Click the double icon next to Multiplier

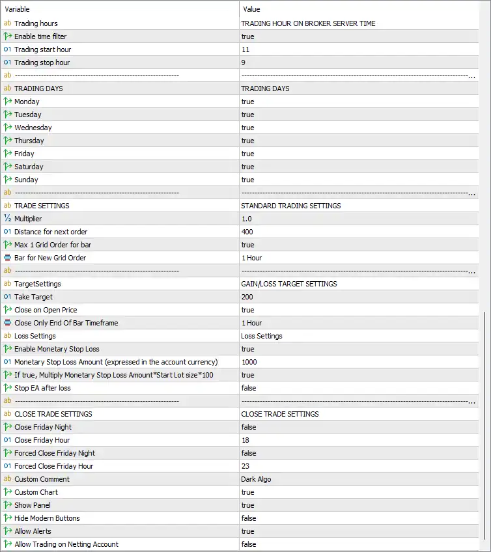pos(7,219)
